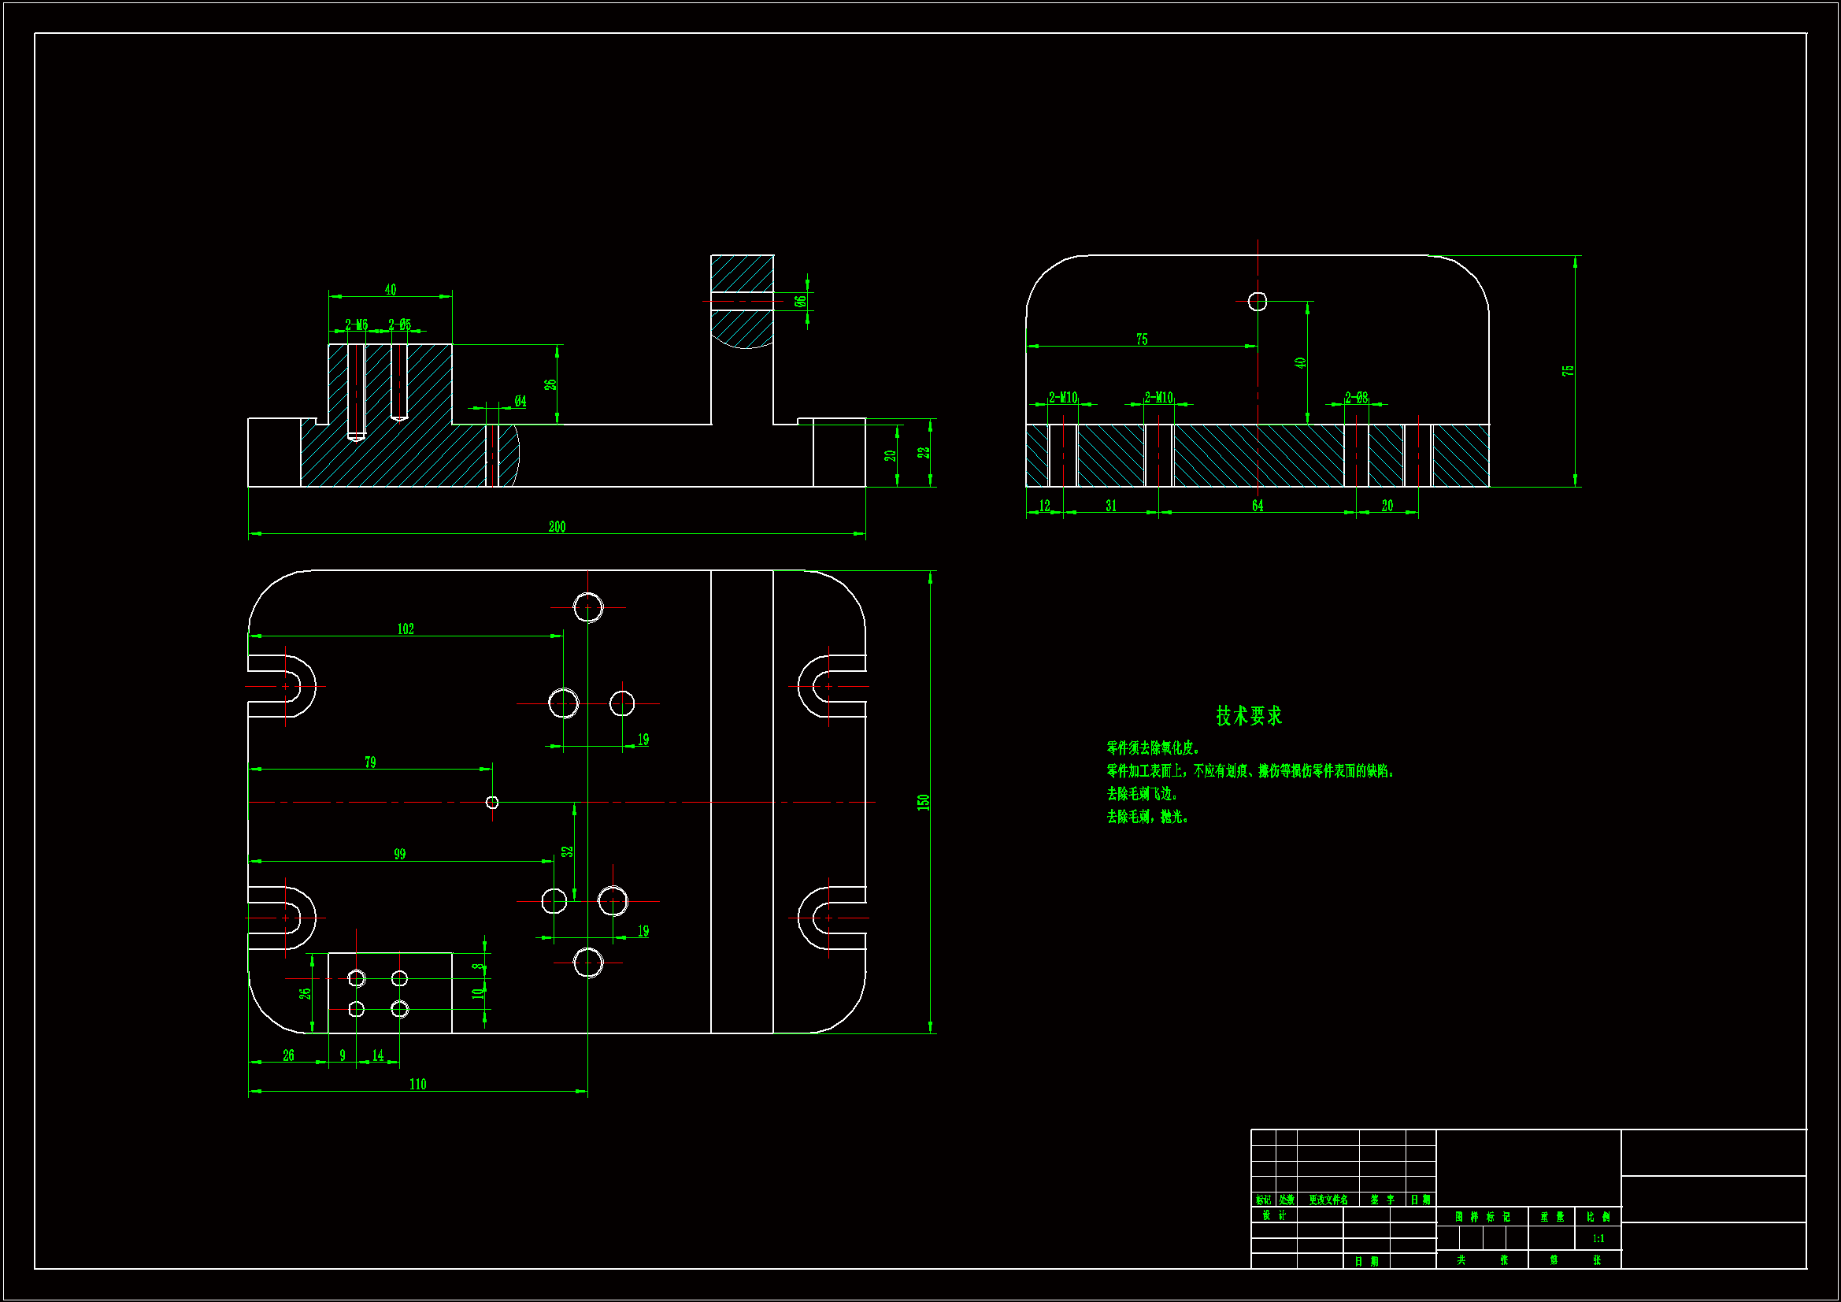This screenshot has width=1841, height=1302.
Task: Click the 设计 cell in title block
Action: (1273, 1215)
